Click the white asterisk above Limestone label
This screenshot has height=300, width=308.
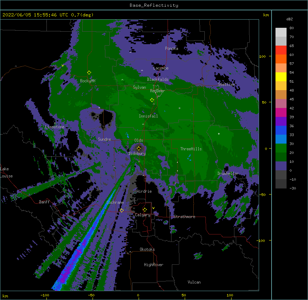pos(55,123)
